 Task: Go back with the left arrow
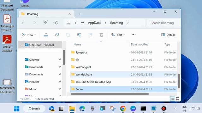pyautogui.click(x=23, y=23)
